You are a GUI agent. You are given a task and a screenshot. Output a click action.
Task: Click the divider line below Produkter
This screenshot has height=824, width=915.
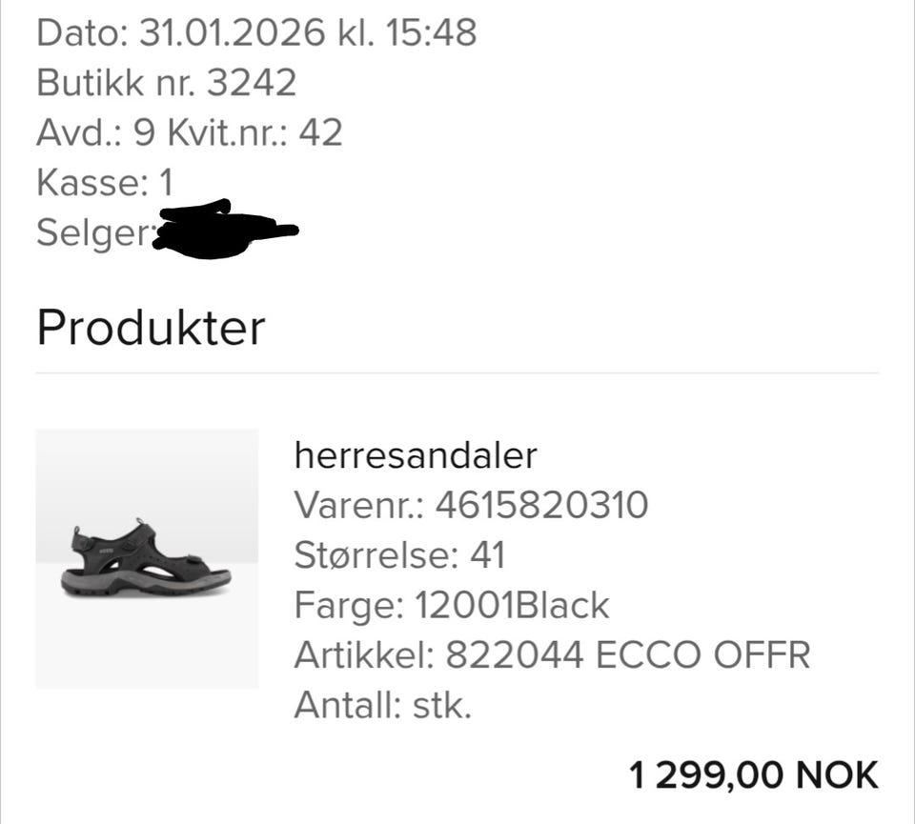tap(457, 372)
